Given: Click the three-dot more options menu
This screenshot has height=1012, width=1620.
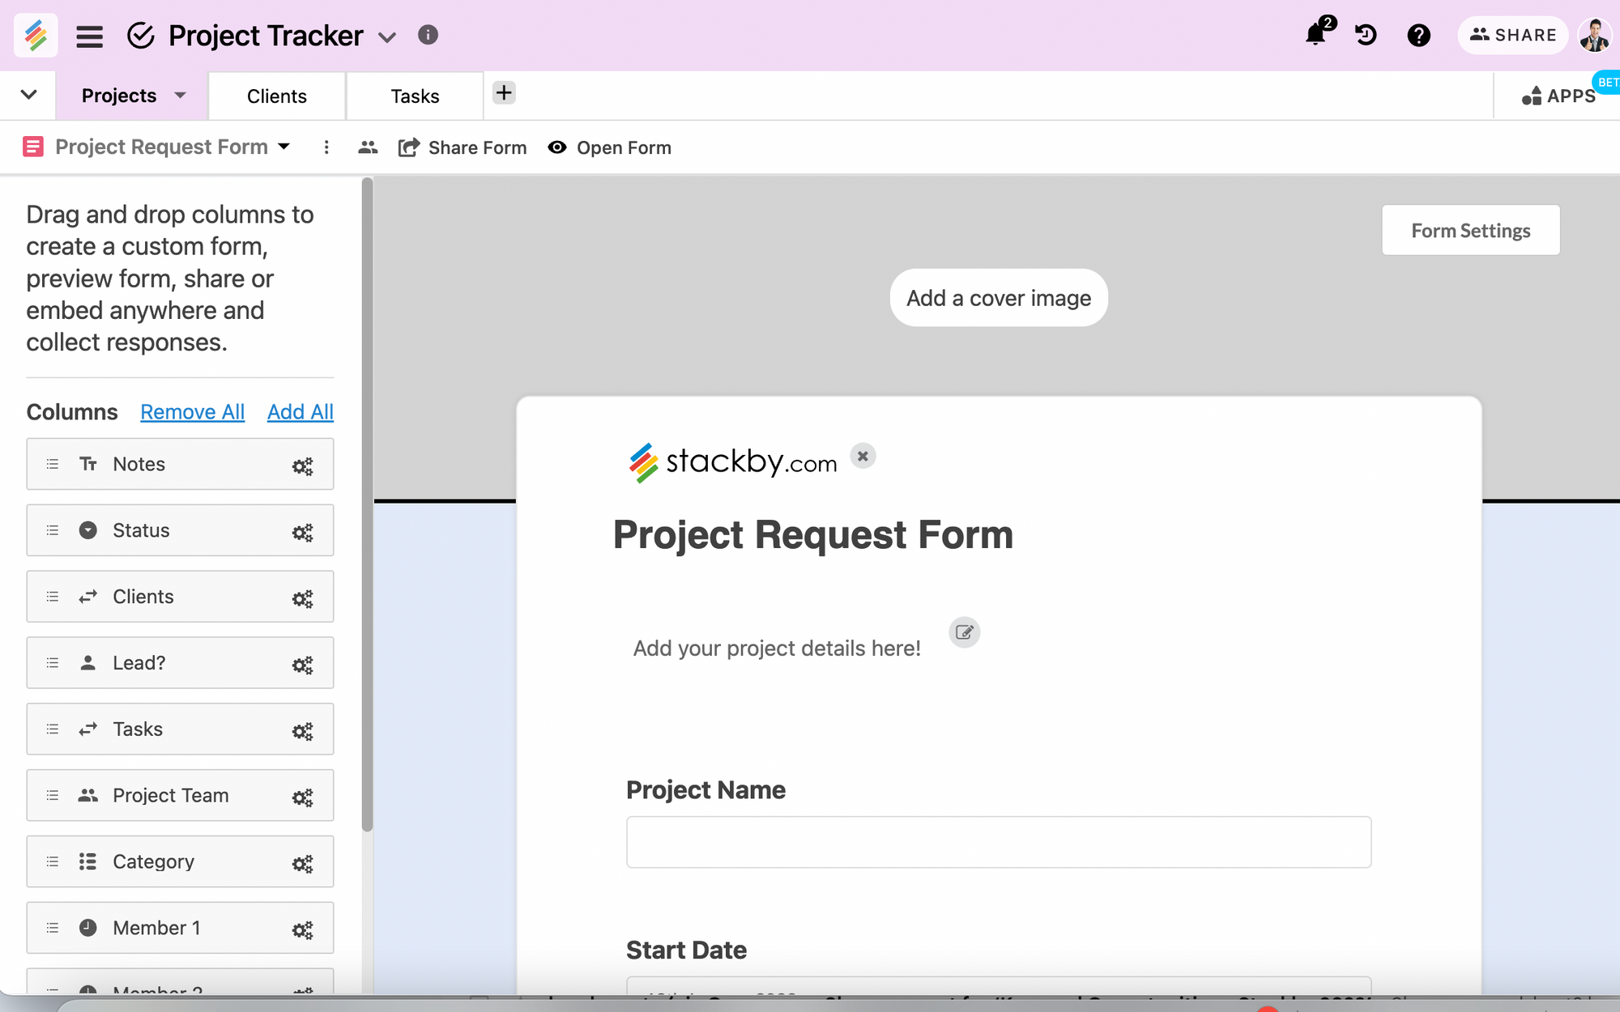Looking at the screenshot, I should click(326, 147).
